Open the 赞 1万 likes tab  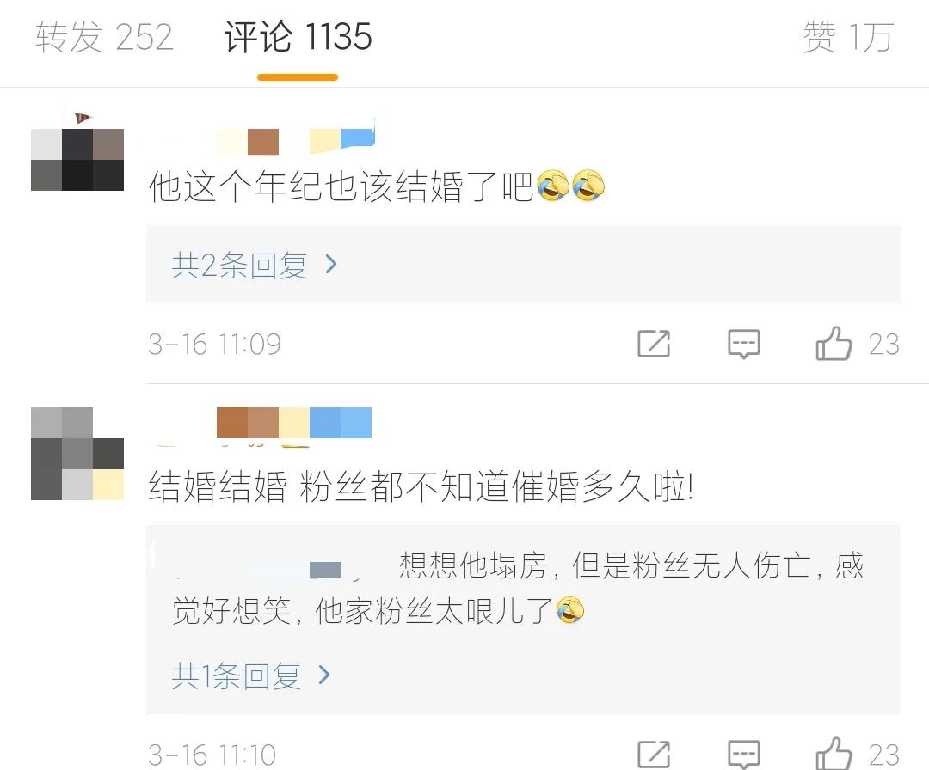[848, 37]
